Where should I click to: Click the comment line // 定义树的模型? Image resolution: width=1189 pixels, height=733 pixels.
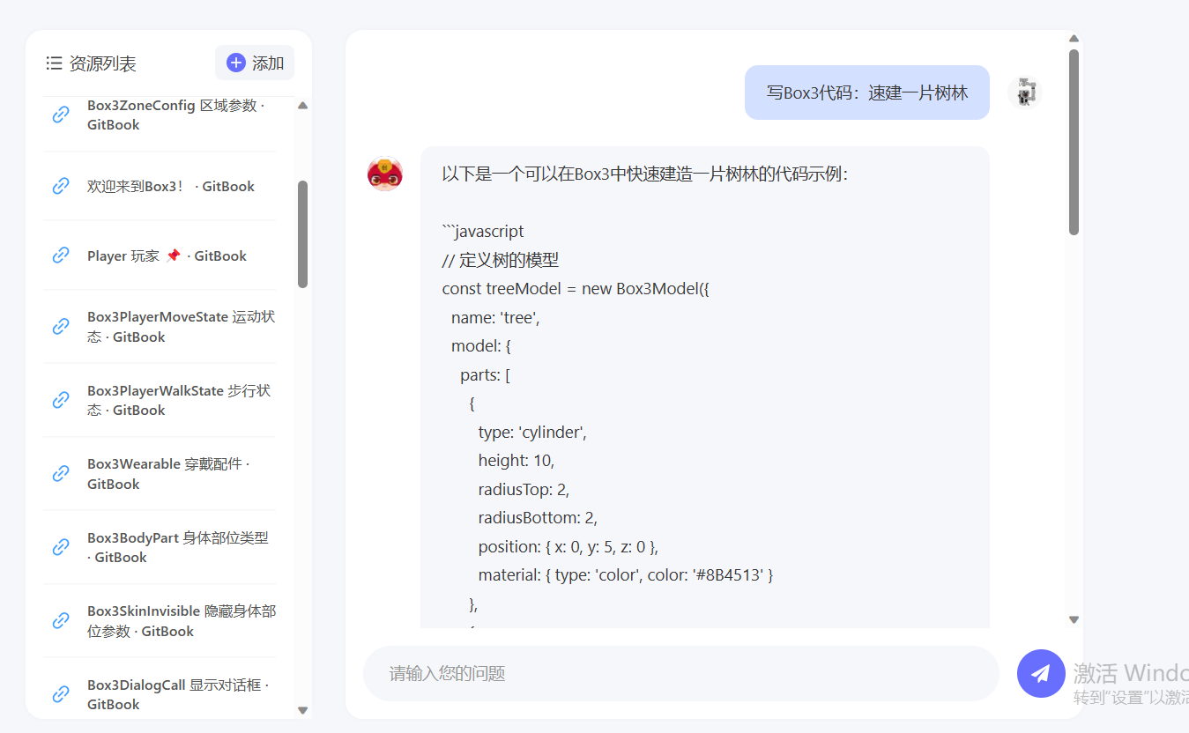[x=501, y=260]
